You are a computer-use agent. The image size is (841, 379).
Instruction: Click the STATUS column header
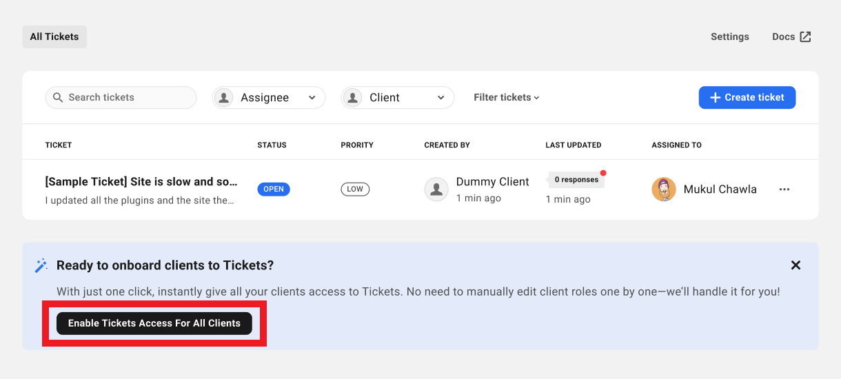pos(272,145)
